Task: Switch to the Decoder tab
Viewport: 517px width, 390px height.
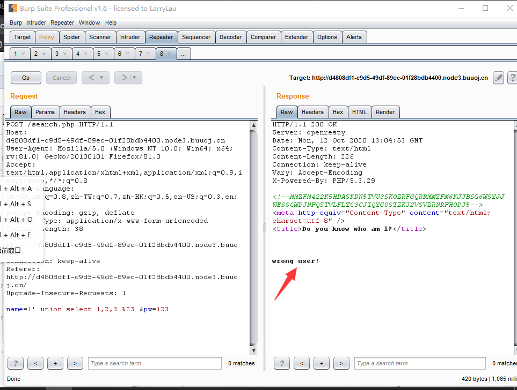Action: tap(230, 37)
